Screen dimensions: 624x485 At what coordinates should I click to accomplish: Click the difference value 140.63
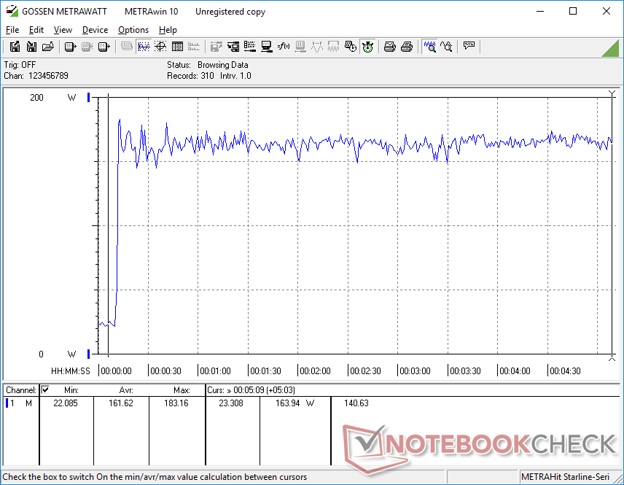356,403
